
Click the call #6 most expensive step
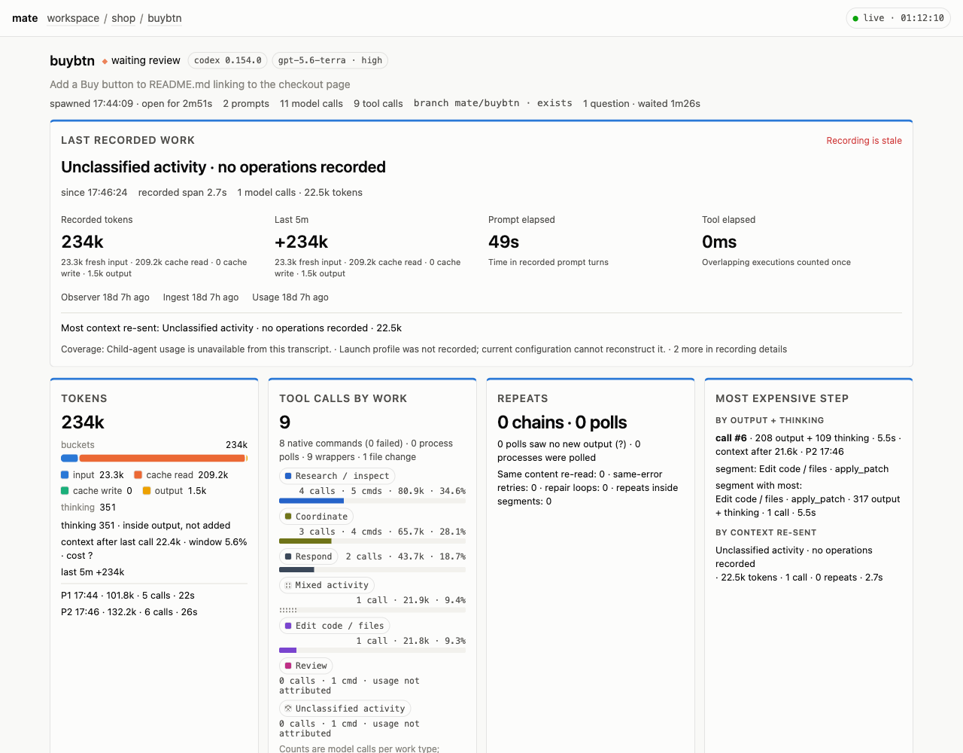tap(731, 438)
